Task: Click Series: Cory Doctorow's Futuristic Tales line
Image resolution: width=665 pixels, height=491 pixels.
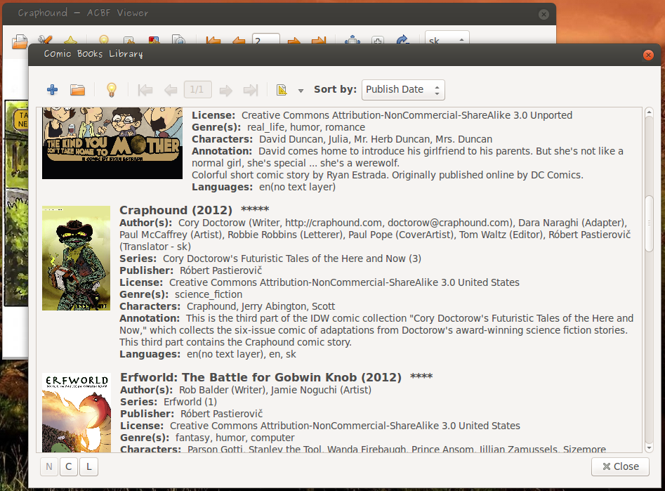Action: (x=270, y=258)
